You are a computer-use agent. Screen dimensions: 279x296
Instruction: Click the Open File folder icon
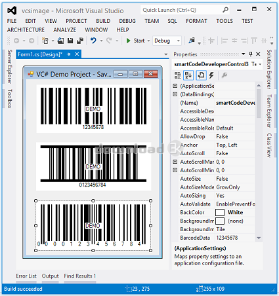click(60, 41)
